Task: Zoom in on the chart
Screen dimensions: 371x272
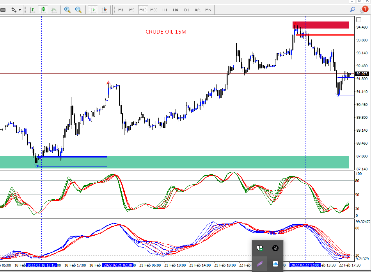Action: tap(67, 10)
